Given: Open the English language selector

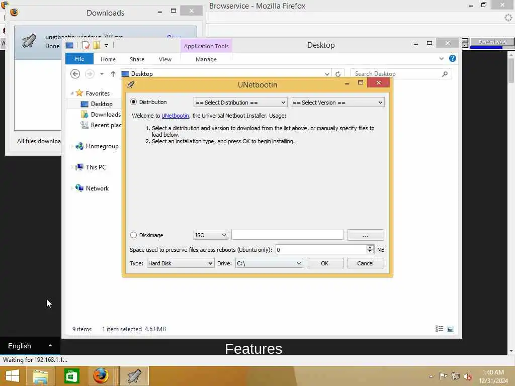Looking at the screenshot, I should click(x=30, y=346).
